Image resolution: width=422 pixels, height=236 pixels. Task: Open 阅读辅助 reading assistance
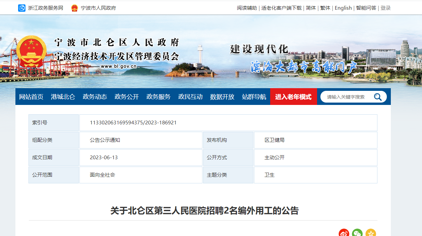247,8
